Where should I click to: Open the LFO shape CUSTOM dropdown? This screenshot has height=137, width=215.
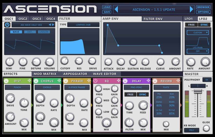pos(198,33)
